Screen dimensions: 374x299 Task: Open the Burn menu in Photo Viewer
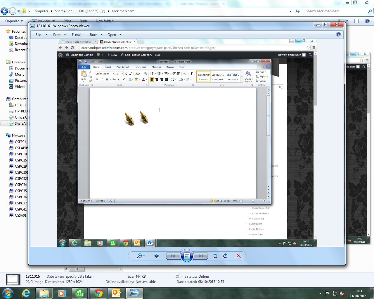pyautogui.click(x=96, y=35)
